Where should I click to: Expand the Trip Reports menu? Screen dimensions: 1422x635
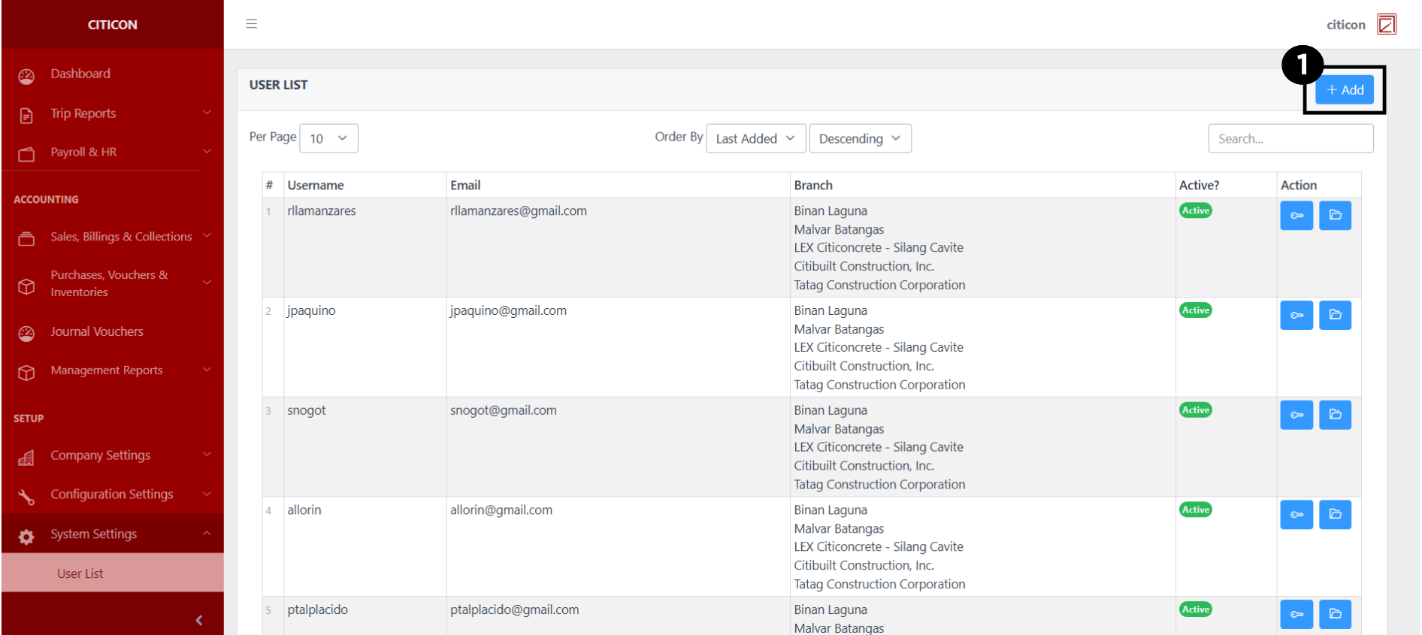113,113
